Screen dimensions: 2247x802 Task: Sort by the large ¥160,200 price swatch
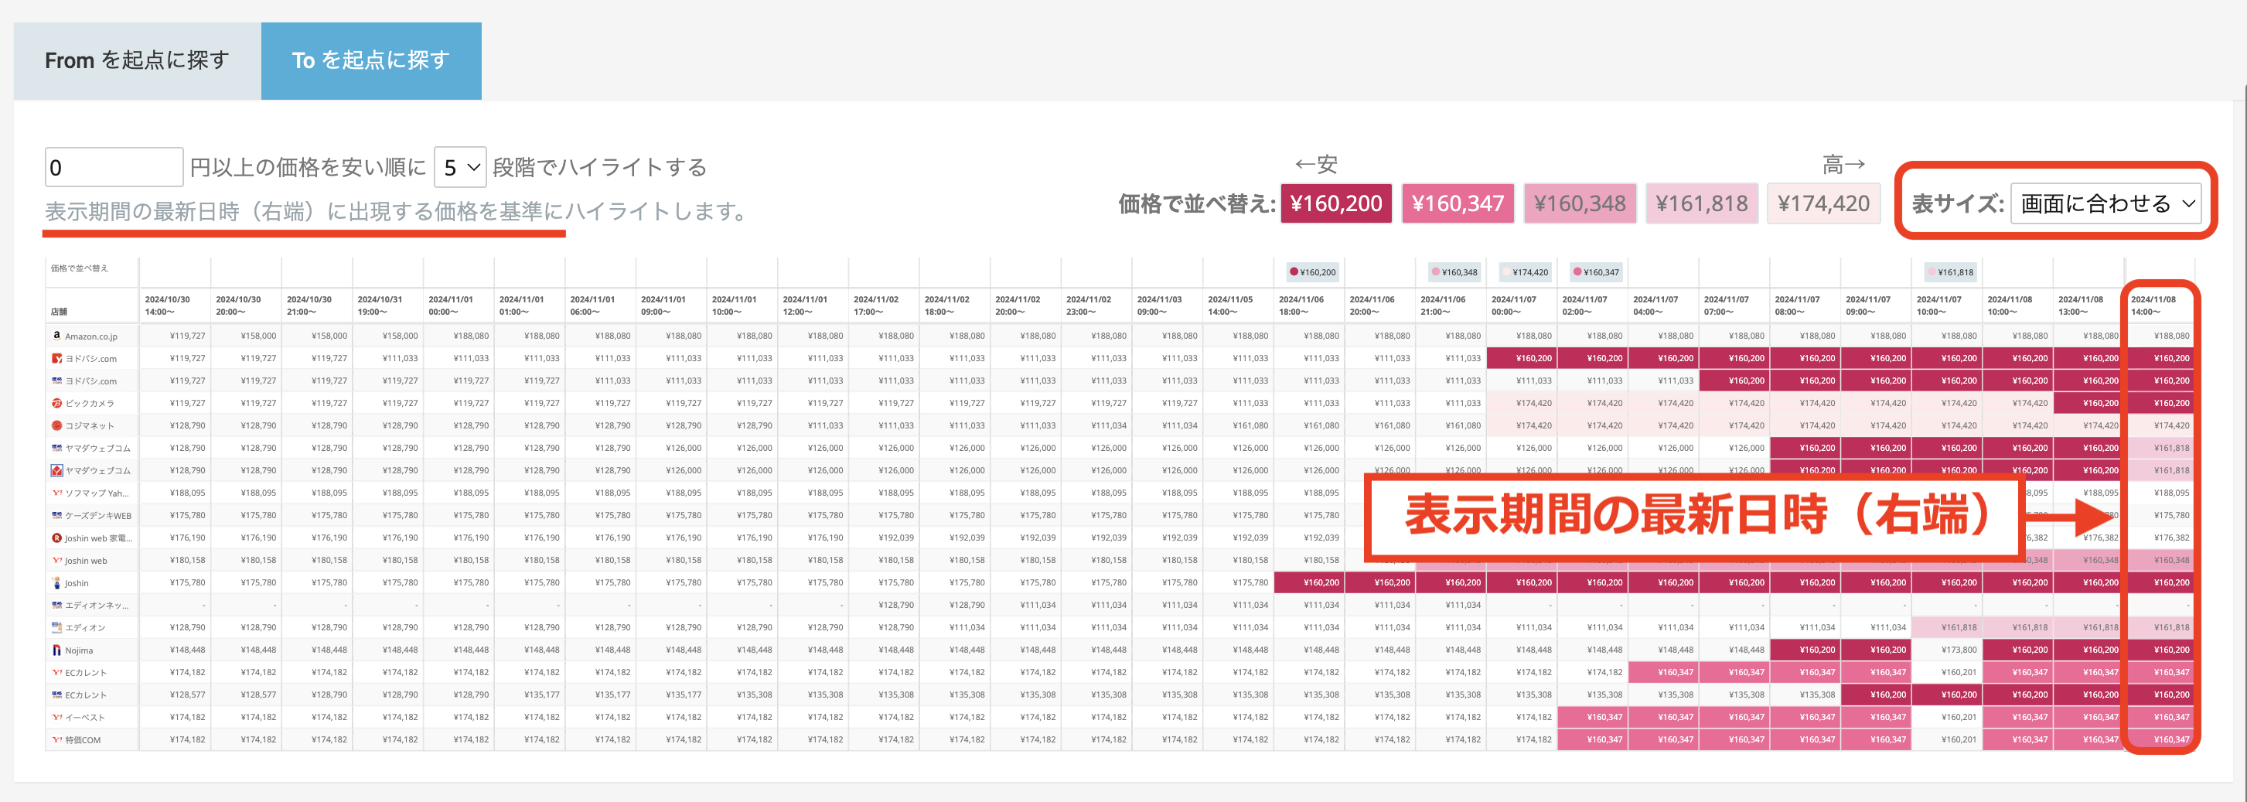tap(1335, 204)
